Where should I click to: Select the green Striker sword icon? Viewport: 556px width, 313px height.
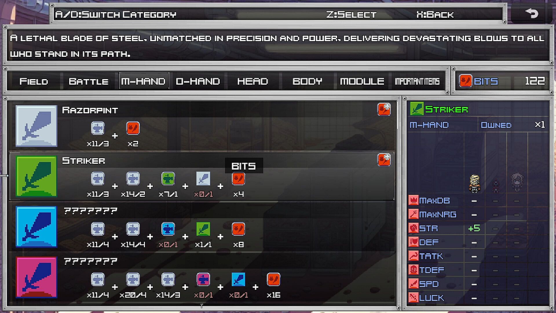point(36,176)
